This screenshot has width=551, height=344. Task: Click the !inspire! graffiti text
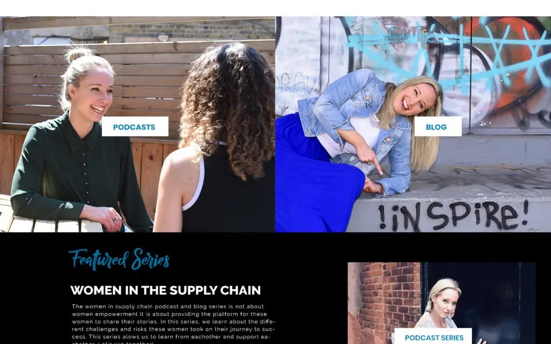454,215
